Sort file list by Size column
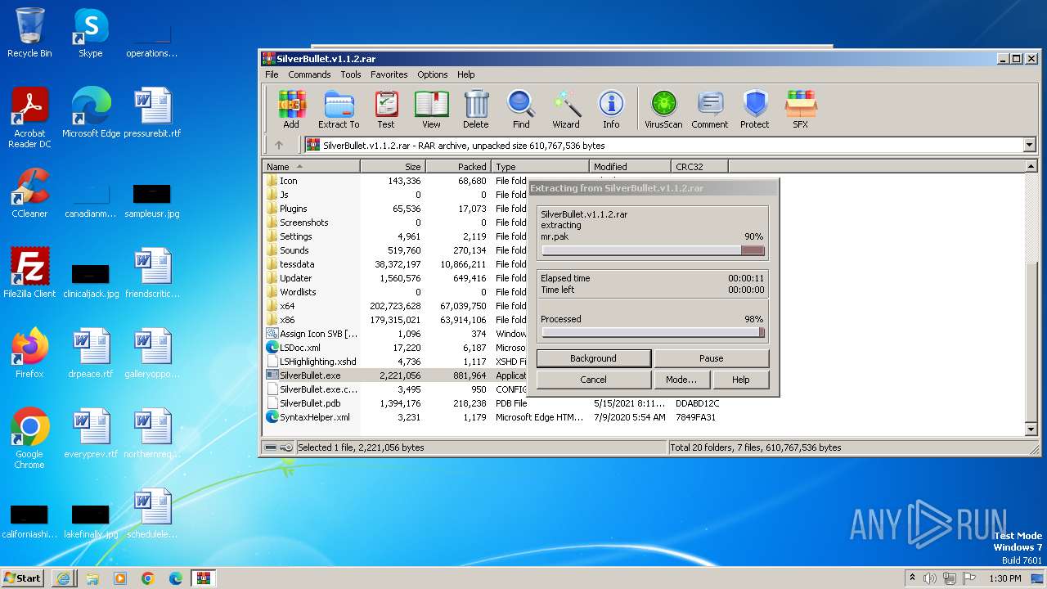1047x589 pixels. pyautogui.click(x=393, y=167)
